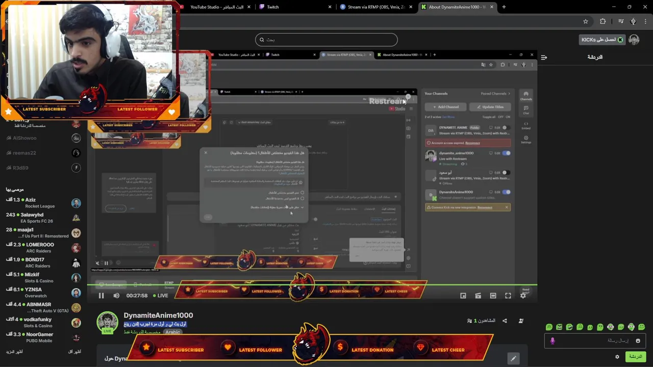The width and height of the screenshot is (653, 367).
Task: Open picture-in-picture mode in player
Action: click(x=463, y=296)
